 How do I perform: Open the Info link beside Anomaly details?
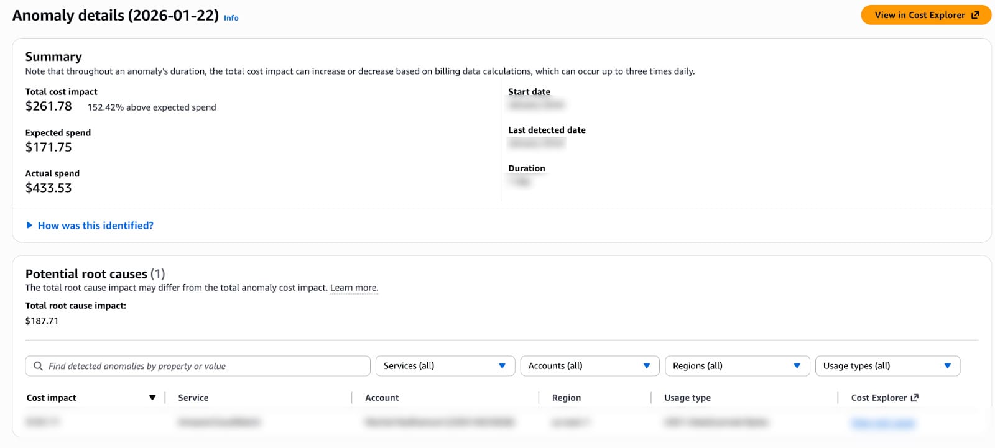[231, 18]
